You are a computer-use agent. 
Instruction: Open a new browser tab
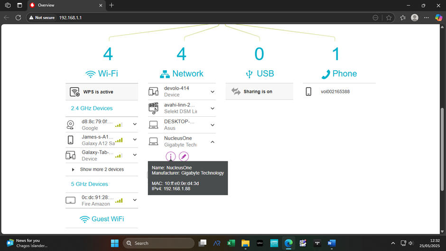coord(111,5)
